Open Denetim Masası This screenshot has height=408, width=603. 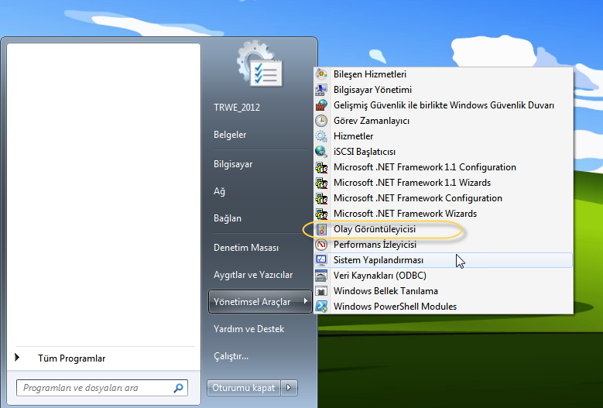click(x=246, y=248)
